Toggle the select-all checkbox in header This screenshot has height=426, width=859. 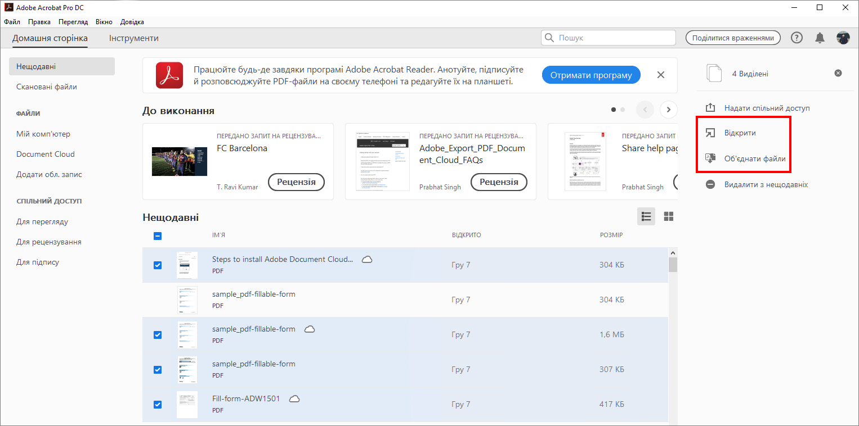pyautogui.click(x=158, y=236)
